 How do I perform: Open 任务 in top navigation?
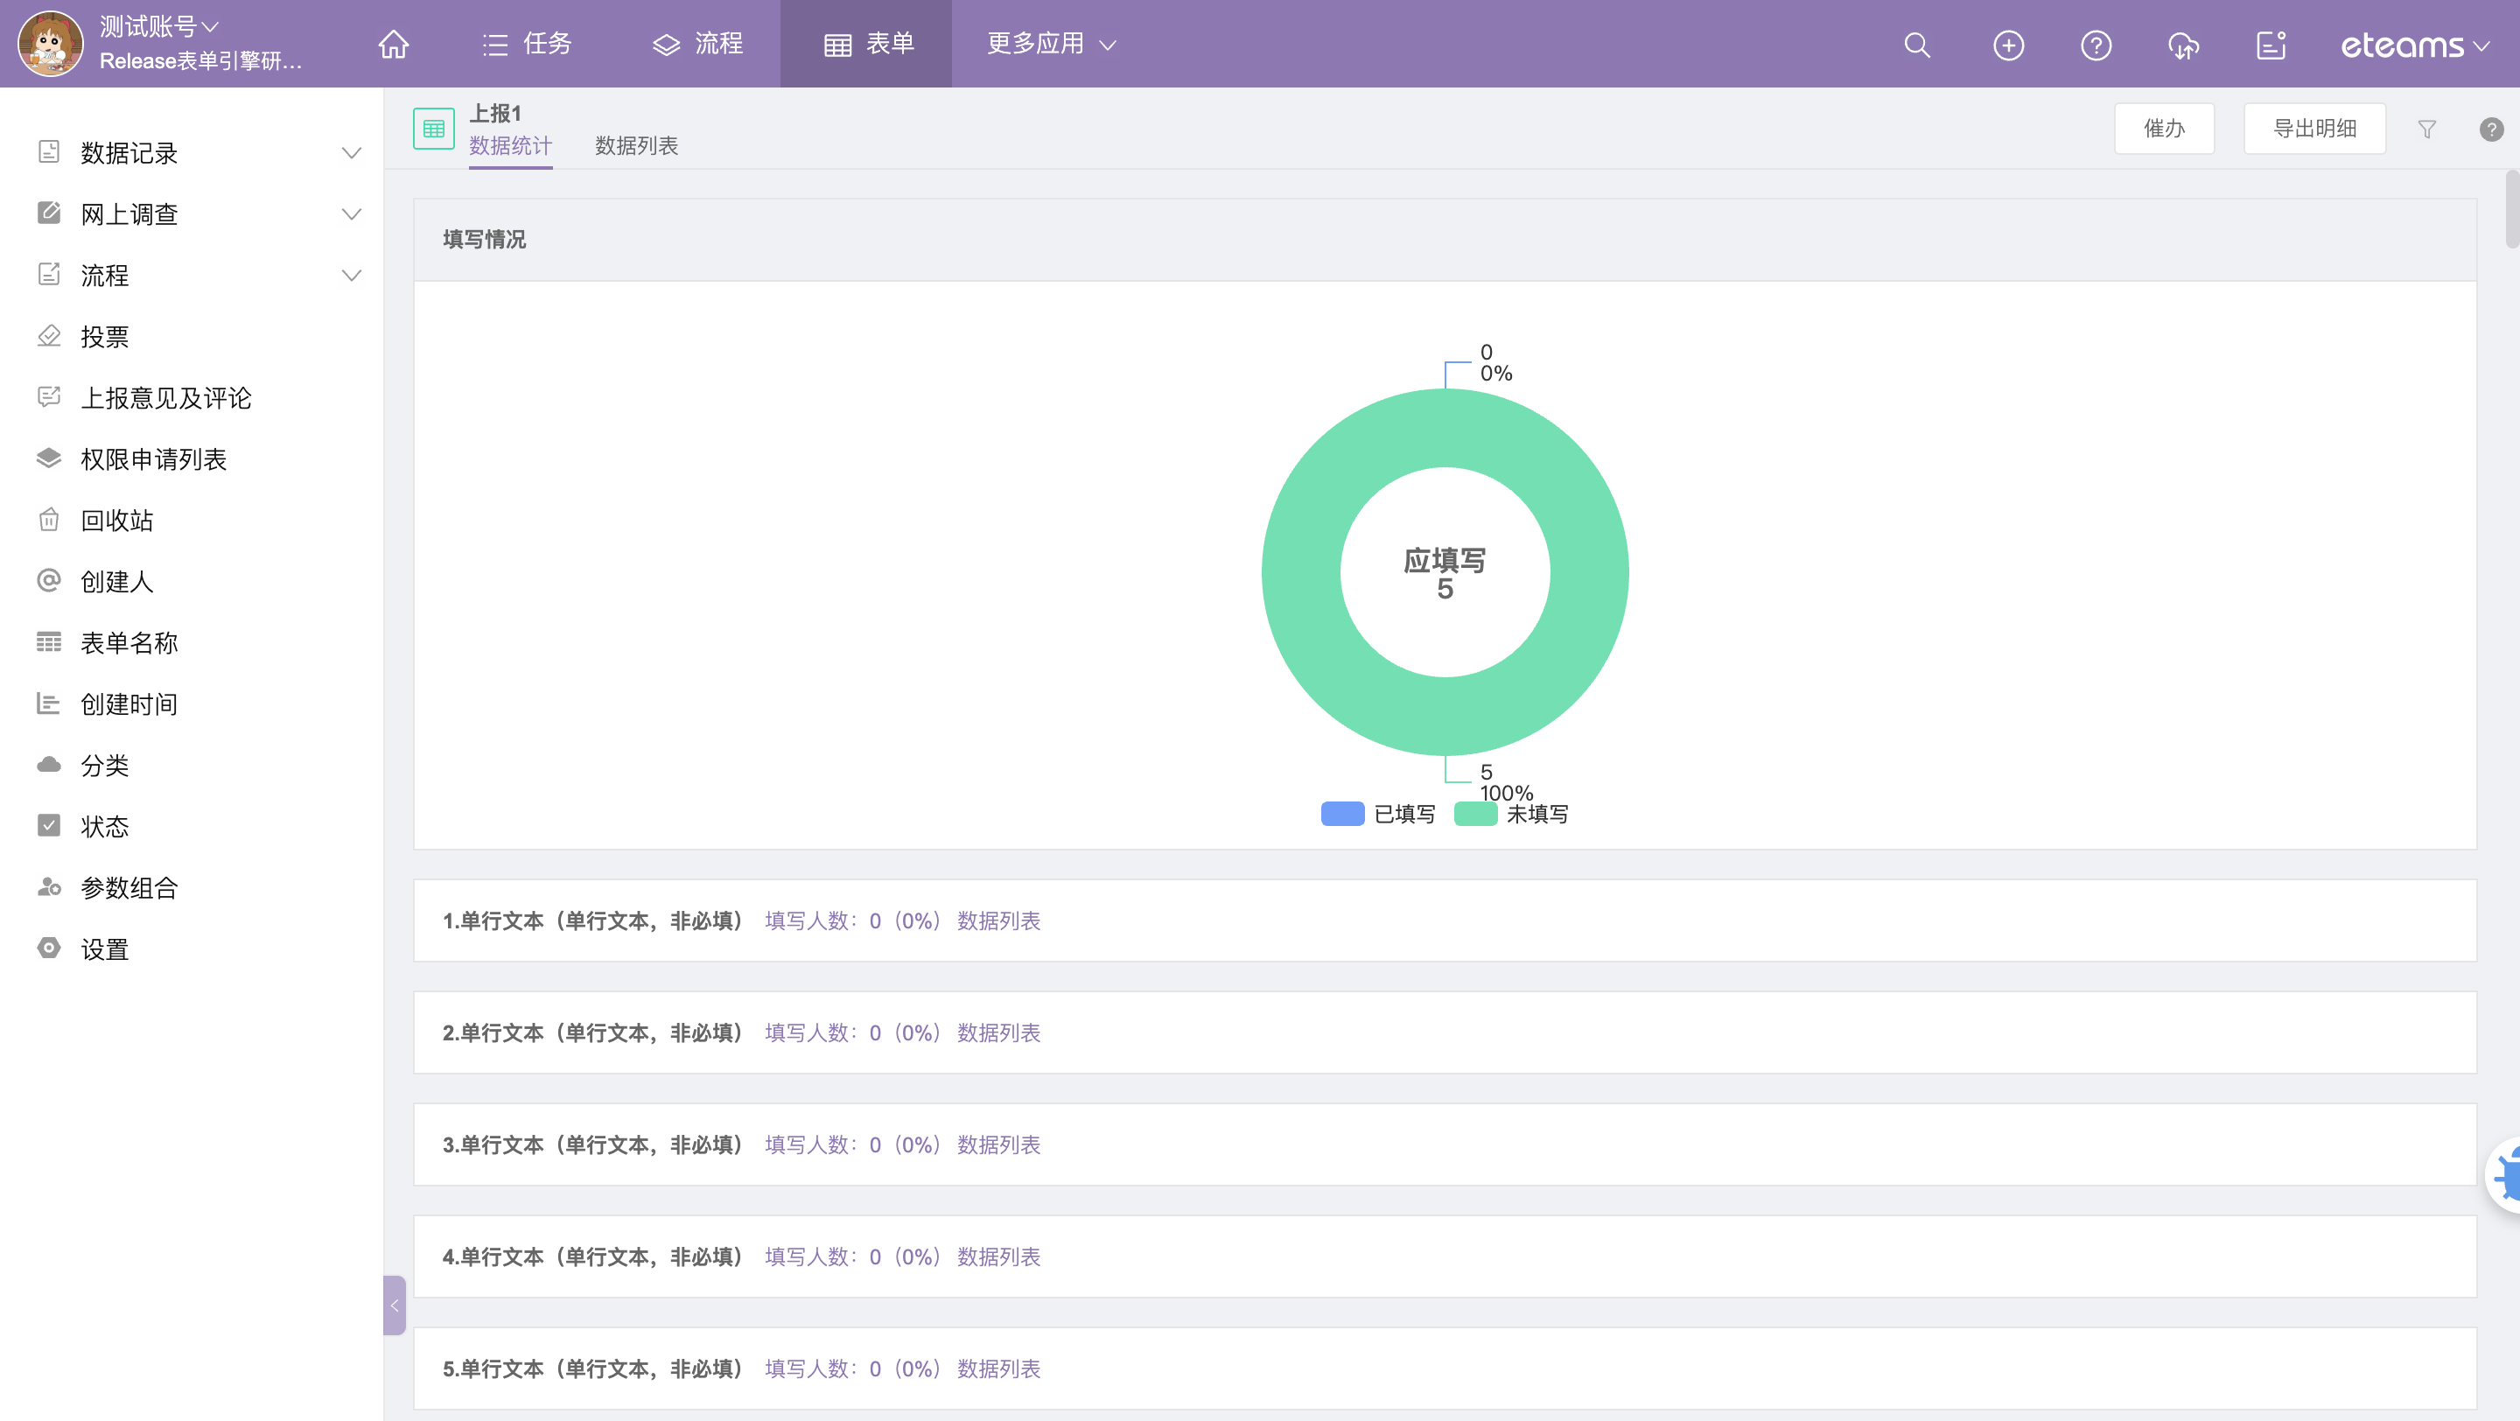click(528, 44)
